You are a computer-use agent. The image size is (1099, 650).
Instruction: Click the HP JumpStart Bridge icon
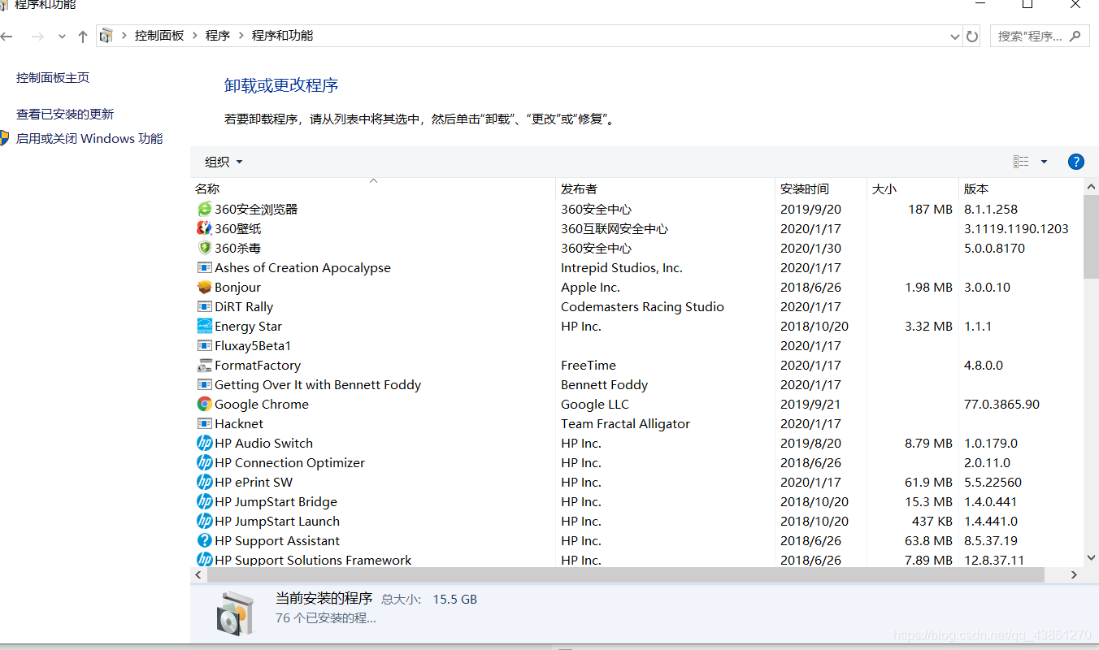[x=204, y=501]
